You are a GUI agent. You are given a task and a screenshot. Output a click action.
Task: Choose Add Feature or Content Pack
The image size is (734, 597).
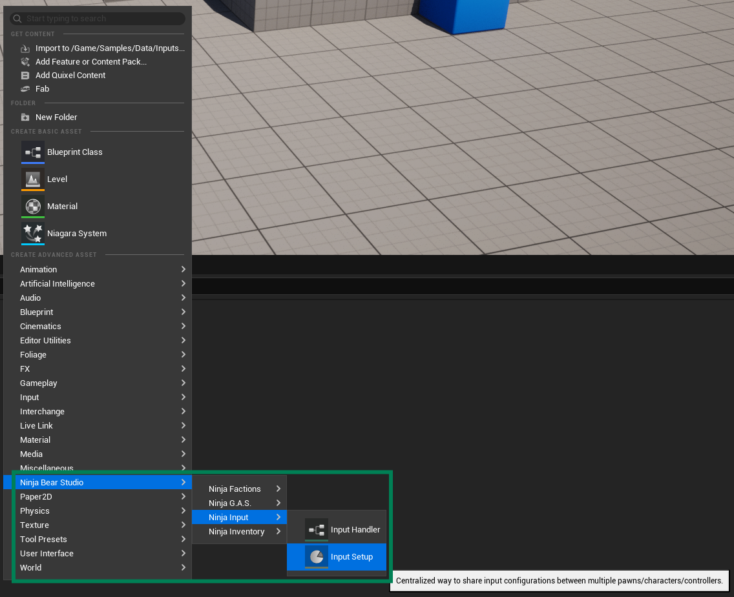click(91, 62)
